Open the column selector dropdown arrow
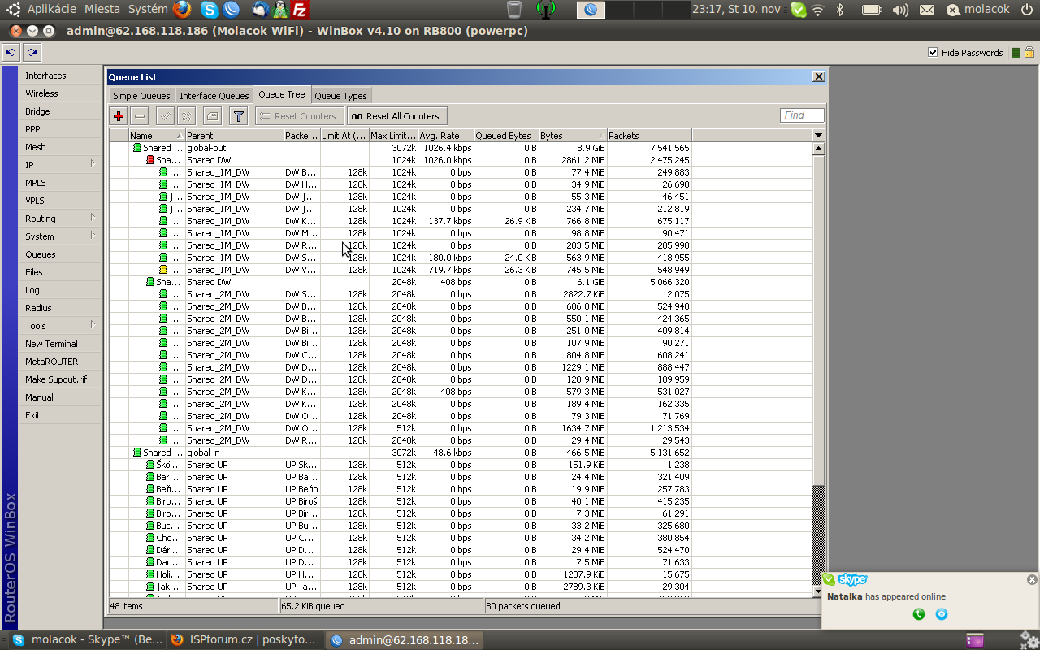Viewport: 1040px width, 650px height. click(x=818, y=135)
